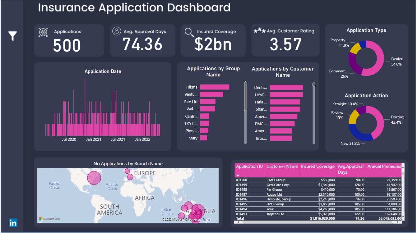Select the Broo... customer bar
Screen dimensions: 417x233
click(x=281, y=138)
